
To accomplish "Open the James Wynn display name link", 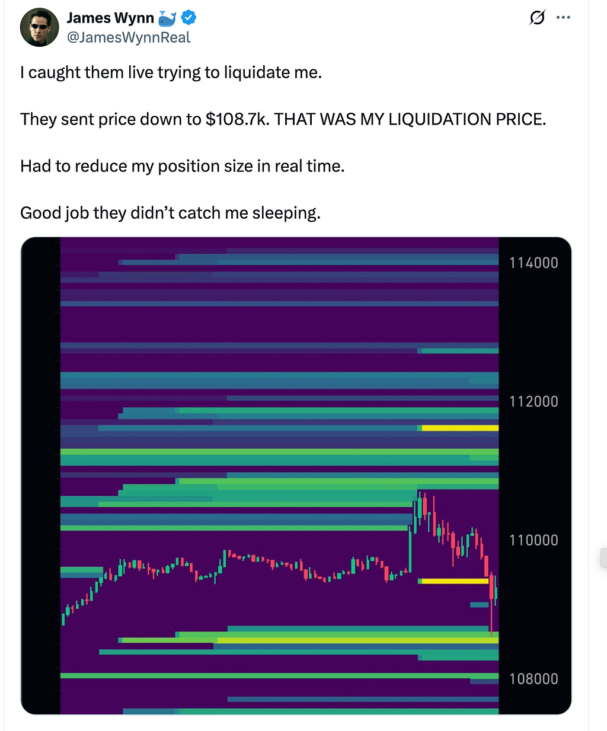I will (110, 18).
